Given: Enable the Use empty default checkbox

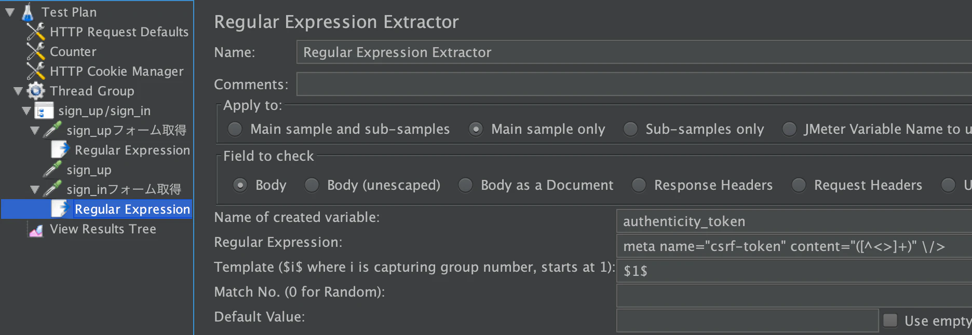Looking at the screenshot, I should click(890, 320).
